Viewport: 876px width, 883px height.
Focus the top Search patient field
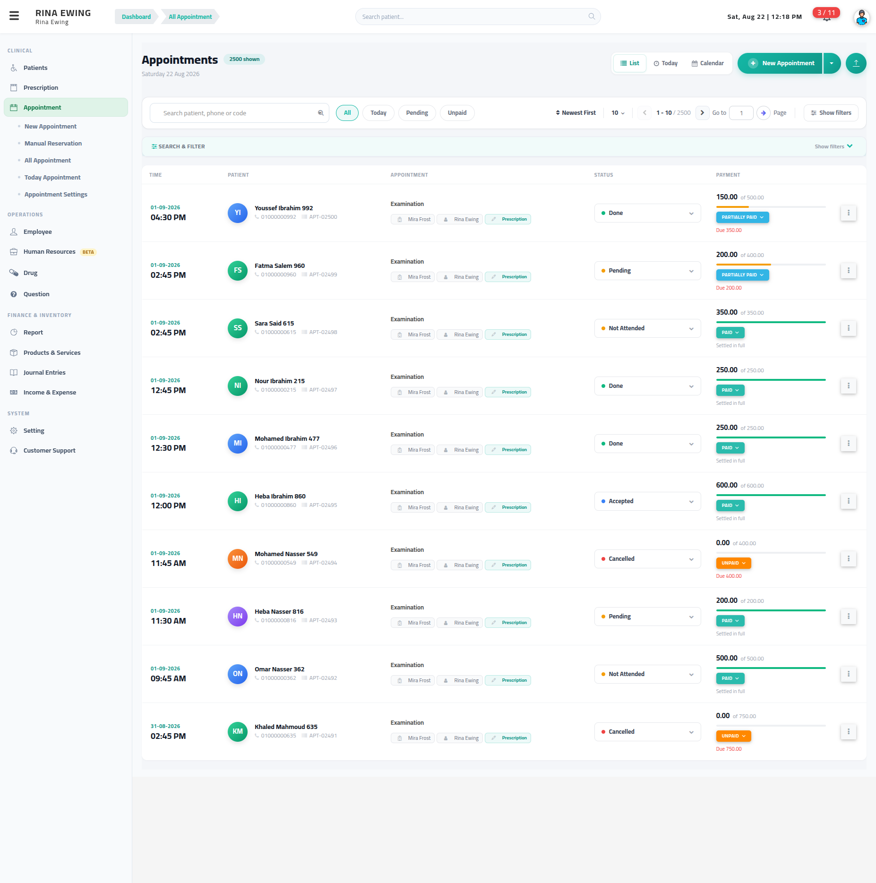click(x=478, y=17)
